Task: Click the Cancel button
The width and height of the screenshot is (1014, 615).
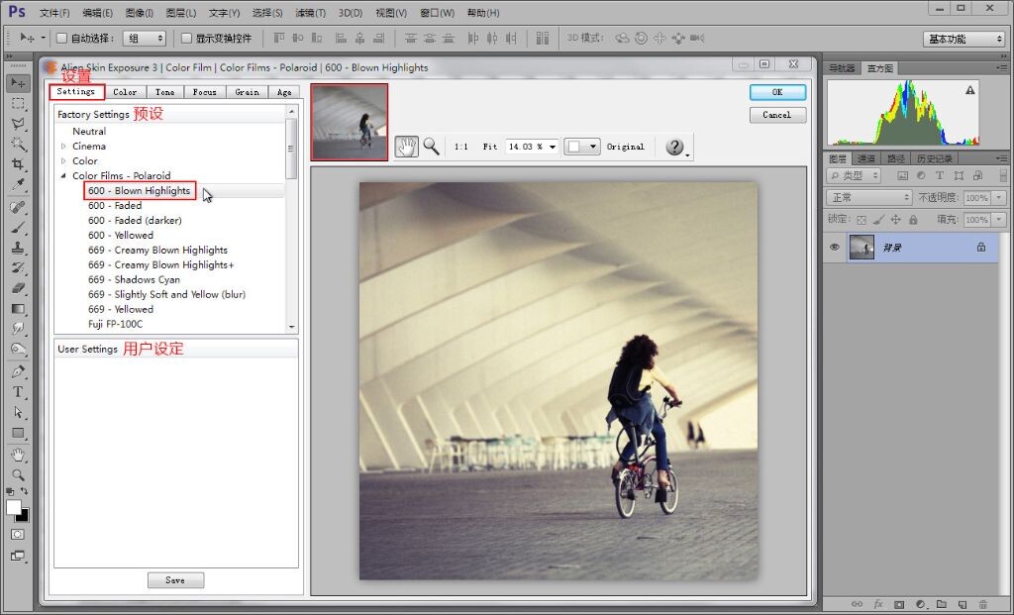Action: click(x=777, y=115)
